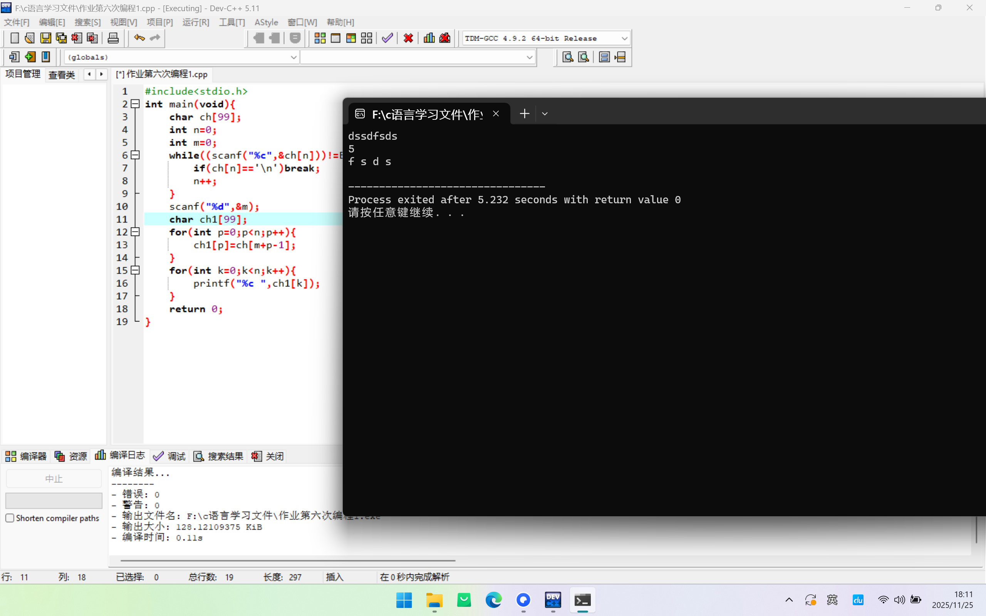Screen dimensions: 986x616
Task: Click the Print toolbar icon
Action: pos(113,38)
